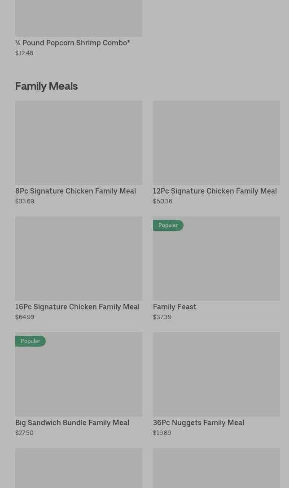This screenshot has height=488, width=289.
Task: Select the Family Meals section heading
Action: click(x=46, y=86)
